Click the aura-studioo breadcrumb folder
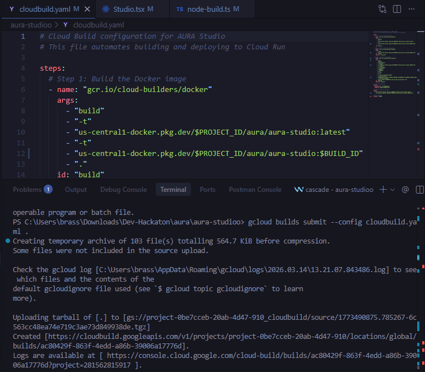The width and height of the screenshot is (425, 372). point(31,25)
